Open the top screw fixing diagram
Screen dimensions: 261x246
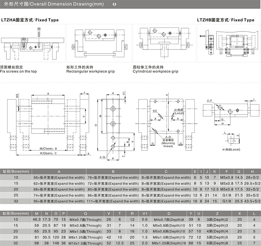(32, 44)
